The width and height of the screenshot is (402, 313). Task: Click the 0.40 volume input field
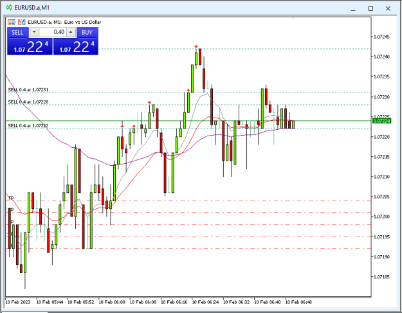click(53, 32)
